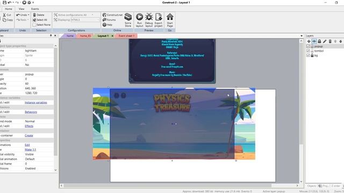This screenshot has height=193, width=344.
Task: Click the lock icon in Layers toolbar
Action: [319, 41]
